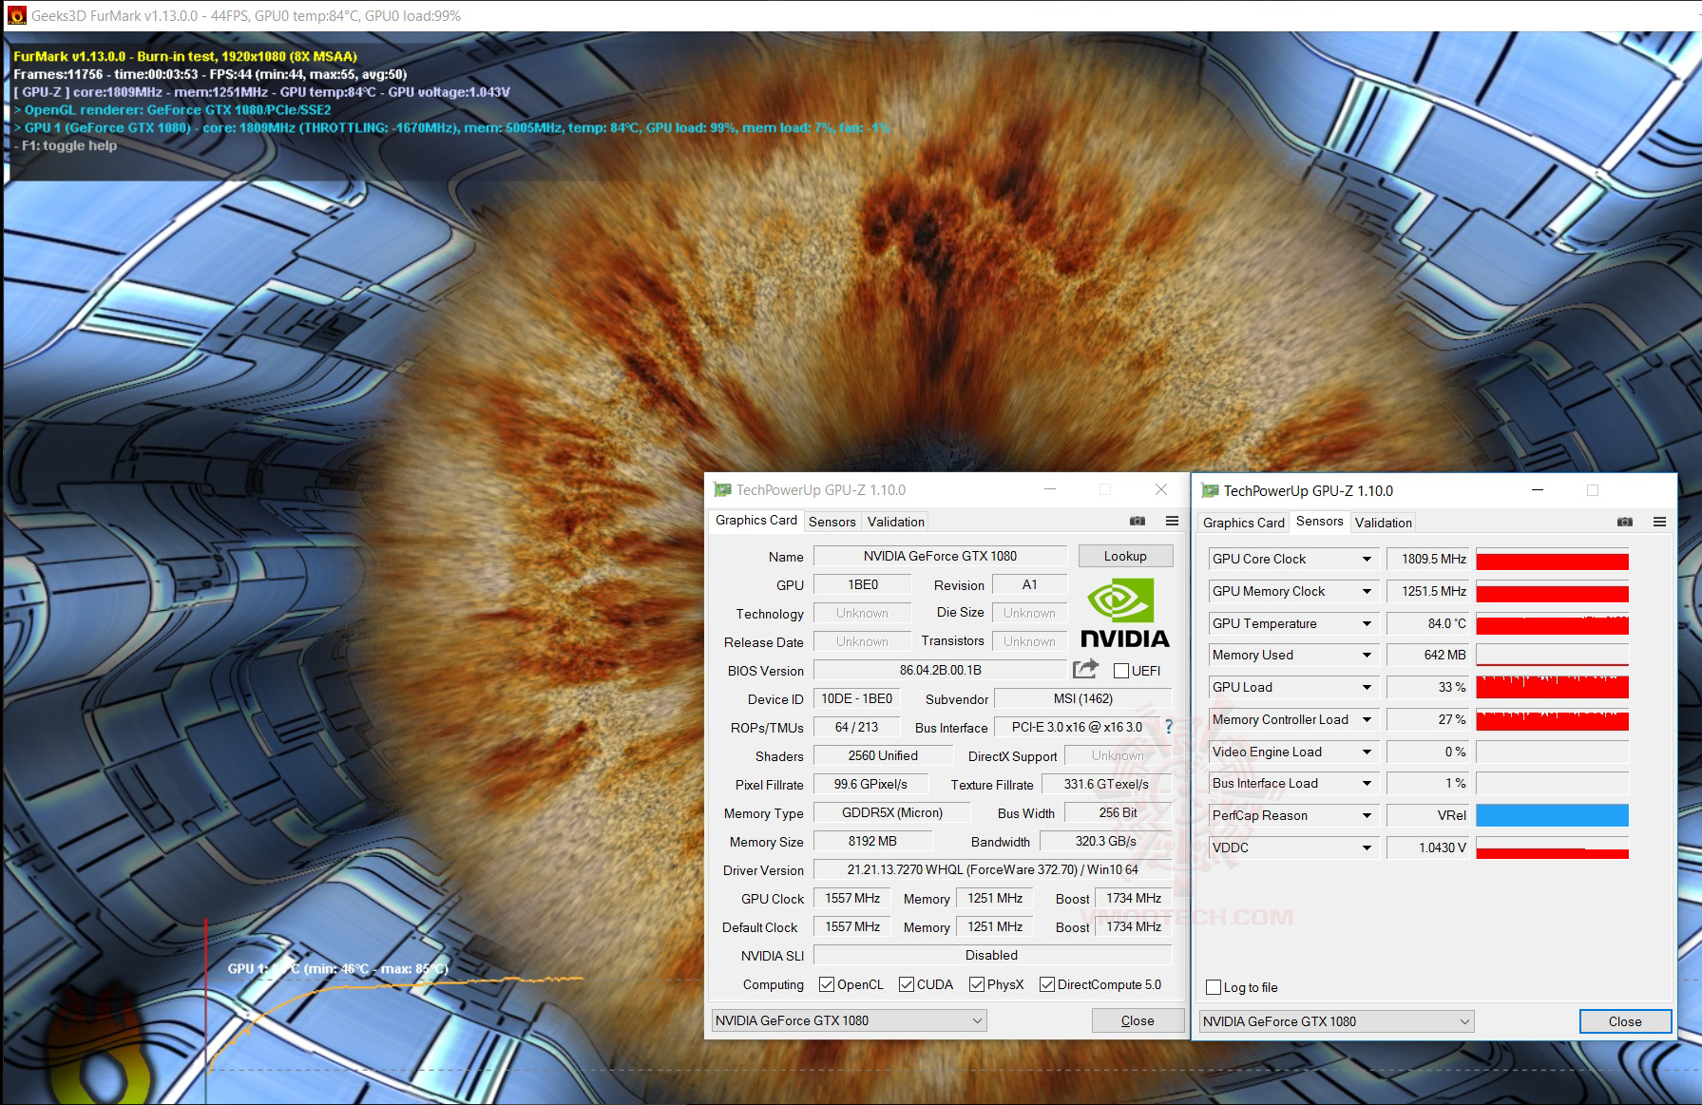This screenshot has height=1105, width=1702.
Task: Click the Bus Interface value PCI-E 3.0 x16
Action: (1077, 727)
